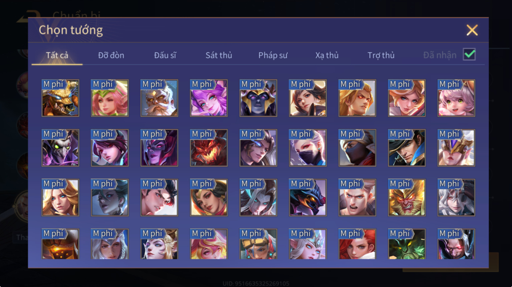
Task: Show the Pháp sư hero list
Action: coord(273,55)
